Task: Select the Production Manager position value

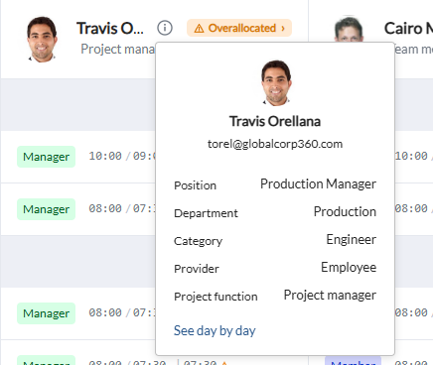Action: tap(318, 184)
